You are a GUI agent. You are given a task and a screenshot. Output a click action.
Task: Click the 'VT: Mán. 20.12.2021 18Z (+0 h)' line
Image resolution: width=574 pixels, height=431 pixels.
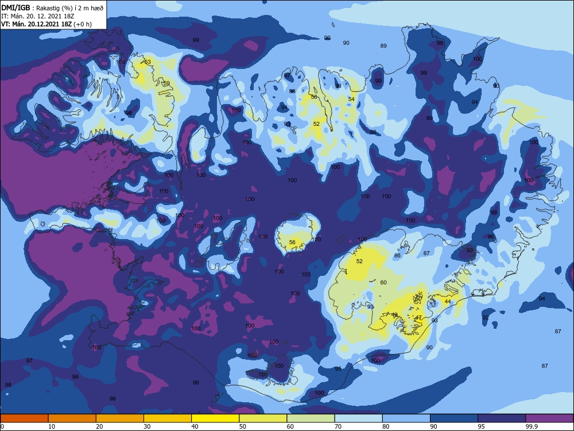click(x=46, y=24)
